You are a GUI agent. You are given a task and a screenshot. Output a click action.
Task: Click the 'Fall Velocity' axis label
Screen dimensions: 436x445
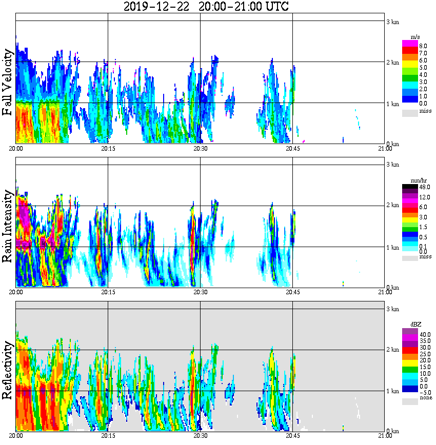pyautogui.click(x=7, y=83)
